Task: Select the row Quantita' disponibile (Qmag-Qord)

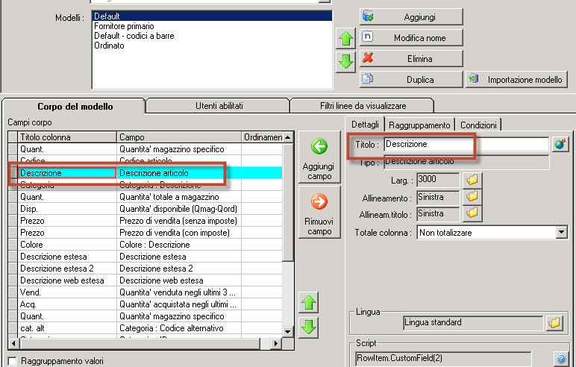Action: pyautogui.click(x=150, y=209)
